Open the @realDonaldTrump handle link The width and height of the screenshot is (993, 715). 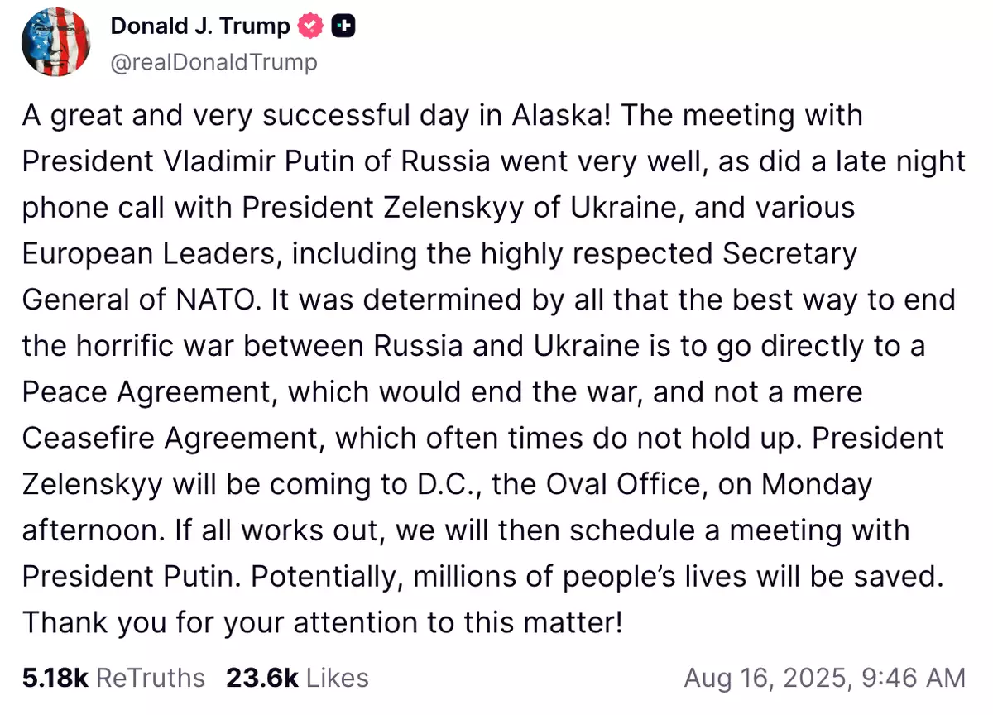click(x=213, y=62)
